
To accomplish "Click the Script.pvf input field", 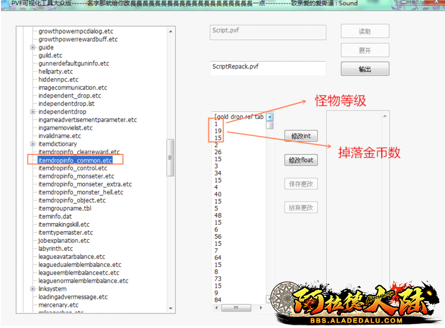I will coord(267,31).
